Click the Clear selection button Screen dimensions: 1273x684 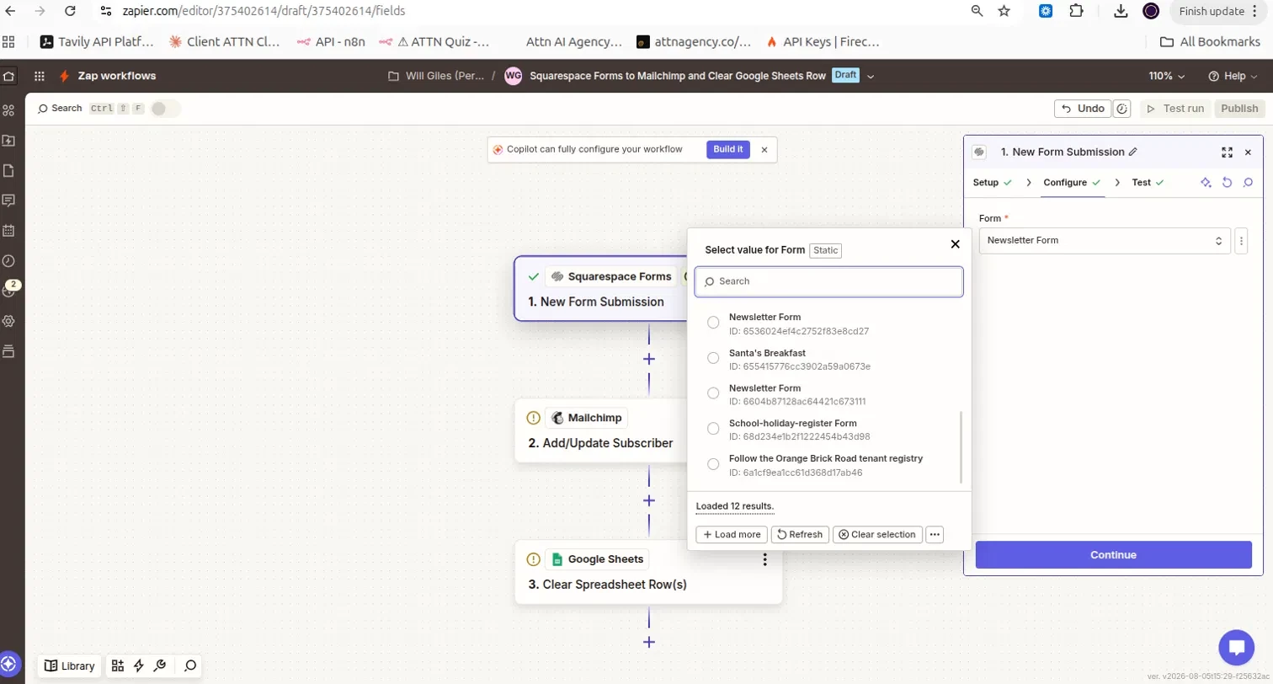point(877,535)
